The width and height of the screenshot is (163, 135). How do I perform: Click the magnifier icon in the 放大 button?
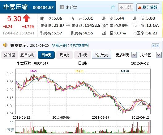[97, 55]
